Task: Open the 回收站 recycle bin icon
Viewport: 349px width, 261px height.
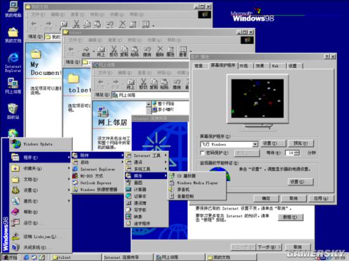Action: pos(13,111)
